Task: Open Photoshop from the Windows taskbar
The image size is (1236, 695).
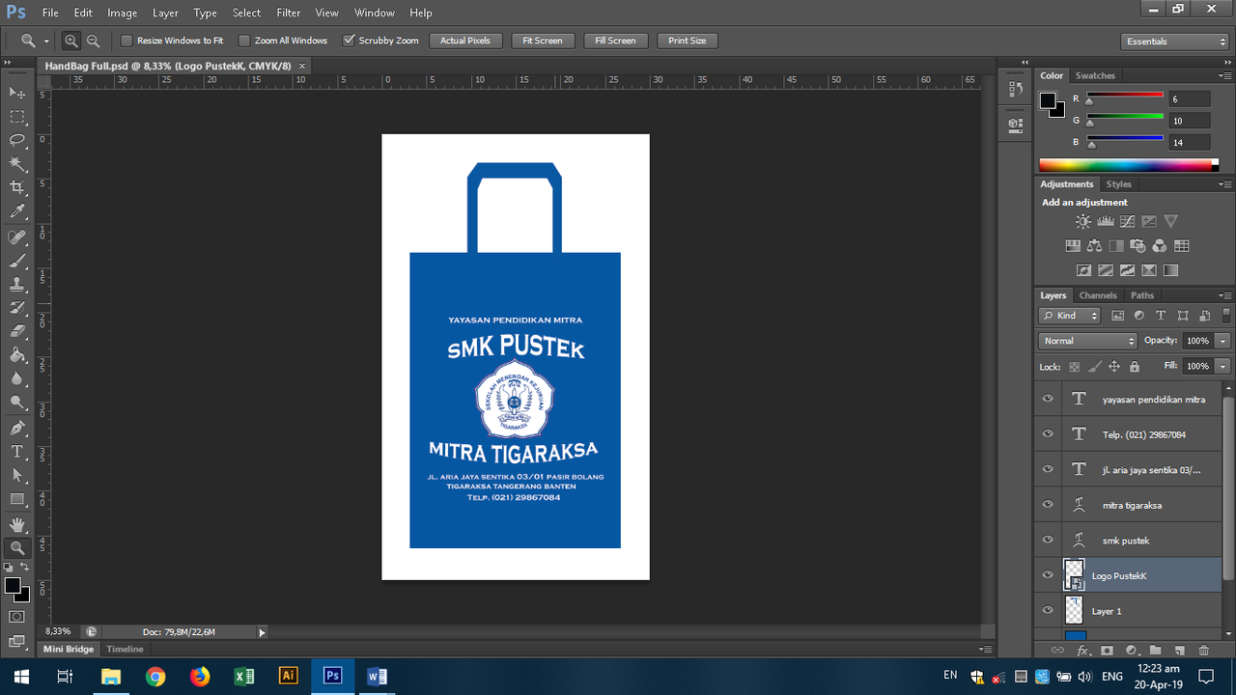Action: pos(332,676)
